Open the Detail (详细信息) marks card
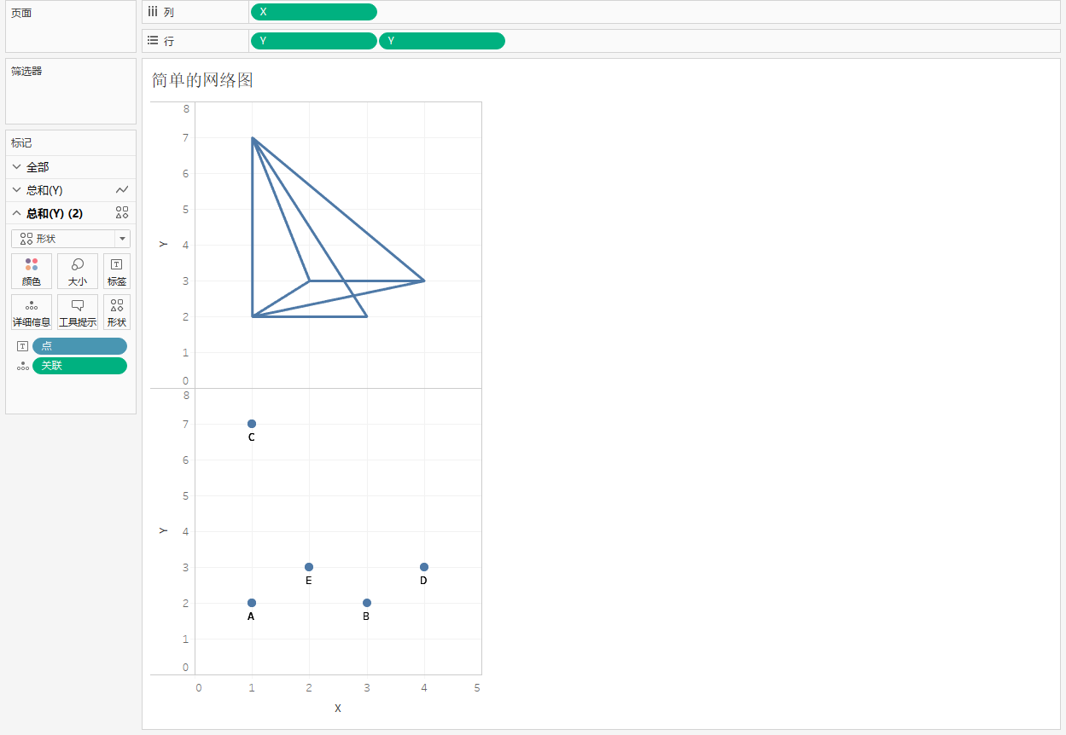This screenshot has height=735, width=1066. (x=32, y=312)
